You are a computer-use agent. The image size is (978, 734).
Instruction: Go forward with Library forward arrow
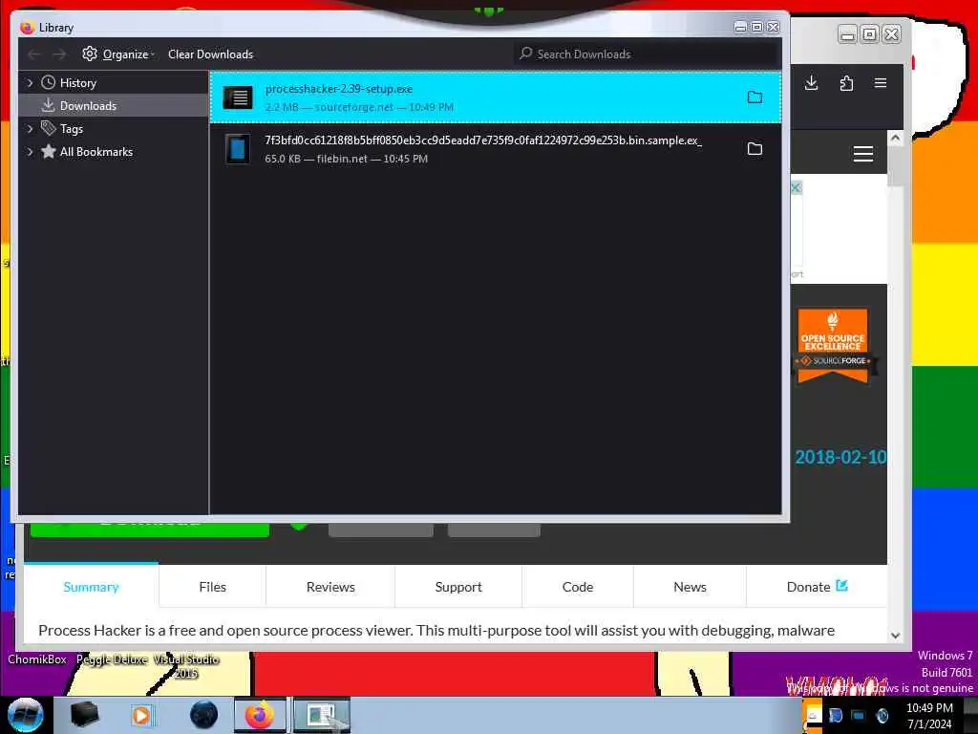tap(59, 54)
